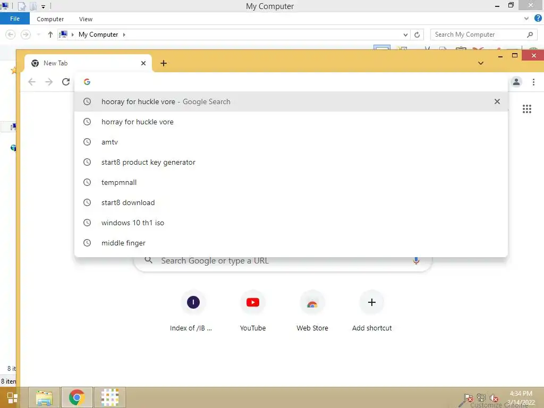Open the Chrome profile avatar
This screenshot has height=408, width=544.
point(516,82)
